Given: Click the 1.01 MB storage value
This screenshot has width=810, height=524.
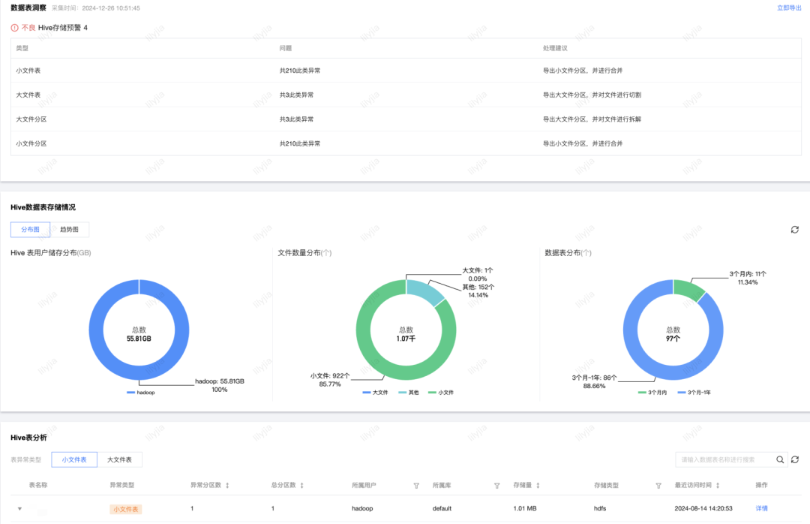Looking at the screenshot, I should coord(525,508).
